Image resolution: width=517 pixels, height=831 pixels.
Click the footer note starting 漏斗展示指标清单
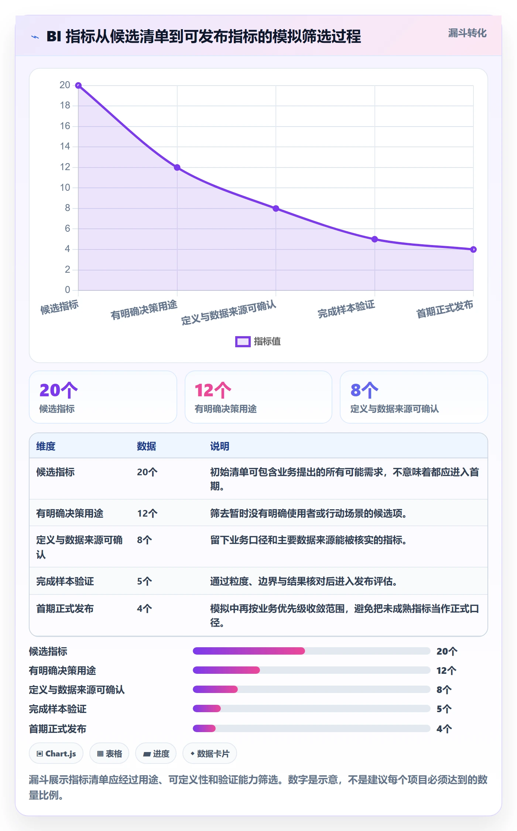258,787
